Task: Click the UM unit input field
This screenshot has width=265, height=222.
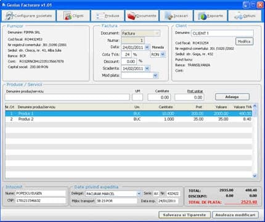Action: coord(137,97)
